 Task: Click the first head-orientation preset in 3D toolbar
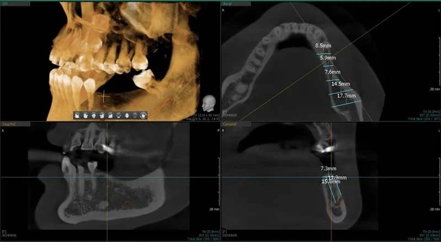[78, 115]
